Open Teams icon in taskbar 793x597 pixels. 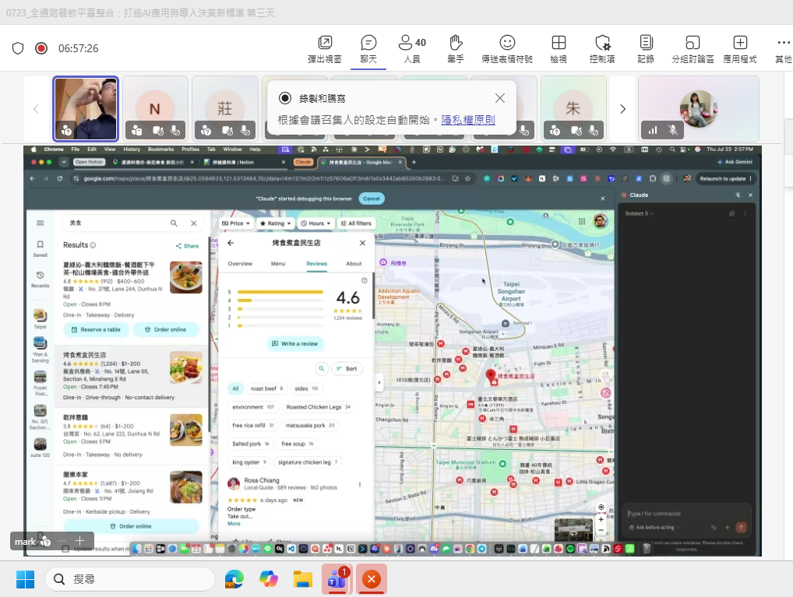[x=337, y=579]
